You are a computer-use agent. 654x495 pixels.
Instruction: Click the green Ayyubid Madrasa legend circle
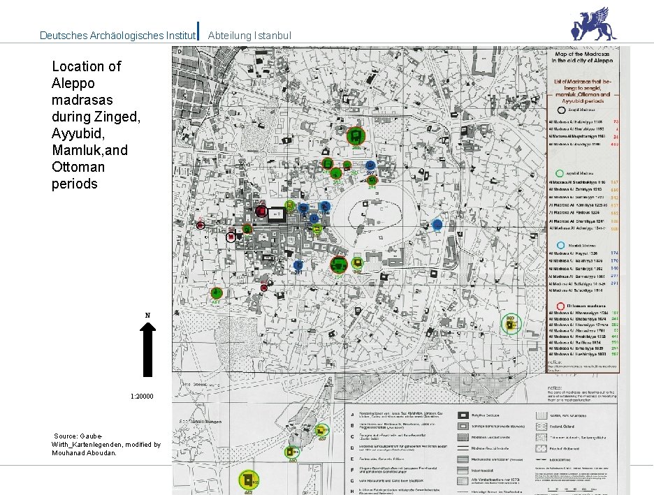(560, 173)
